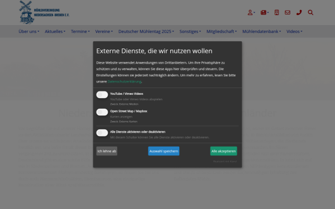This screenshot has height=209, width=335.
Task: Expand the Videos menu
Action: [294, 31]
